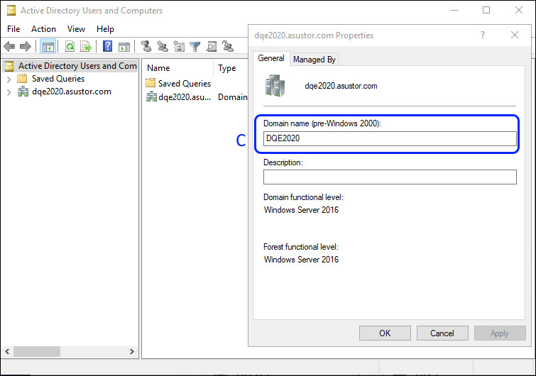Click the Filter funnel icon in the toolbar

point(195,47)
